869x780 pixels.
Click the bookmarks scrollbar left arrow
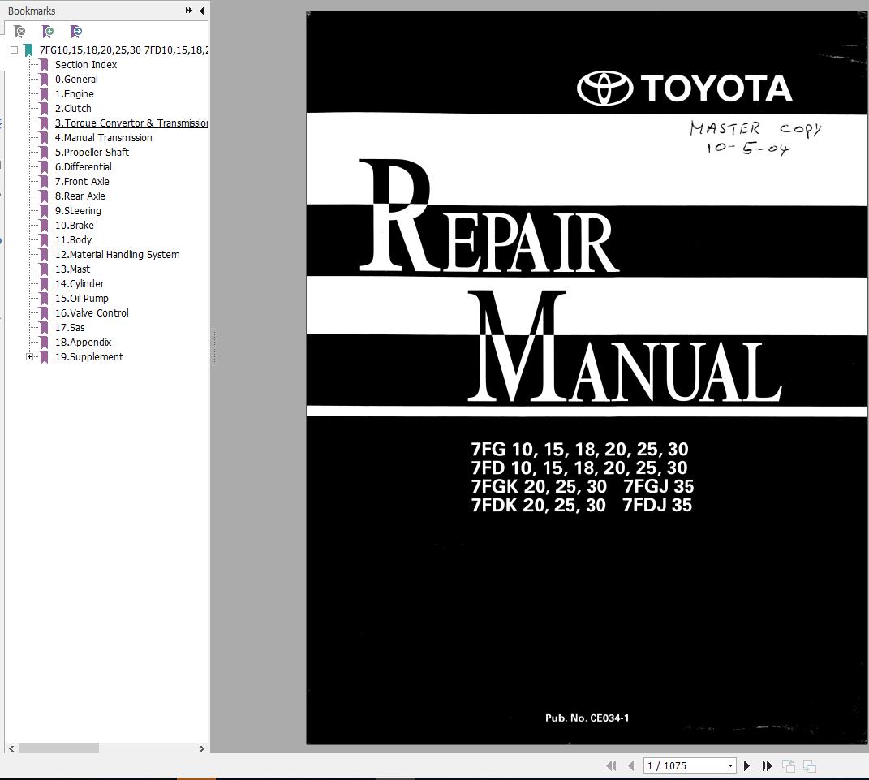point(11,748)
